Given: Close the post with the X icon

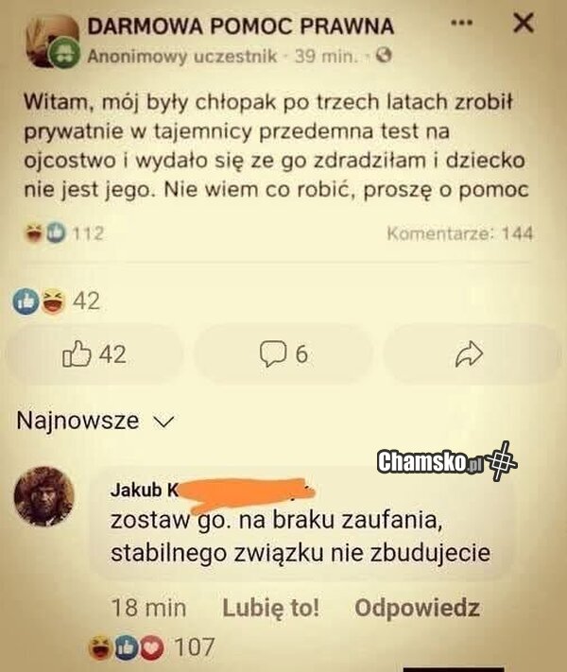Looking at the screenshot, I should 524,23.
